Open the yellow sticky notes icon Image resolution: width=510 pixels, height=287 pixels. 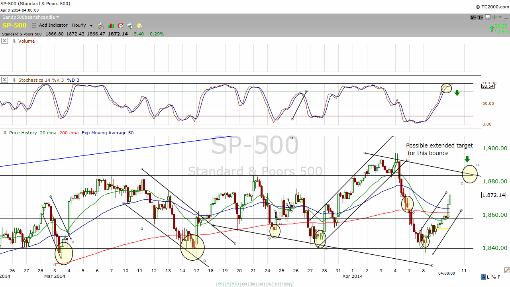click(x=139, y=26)
